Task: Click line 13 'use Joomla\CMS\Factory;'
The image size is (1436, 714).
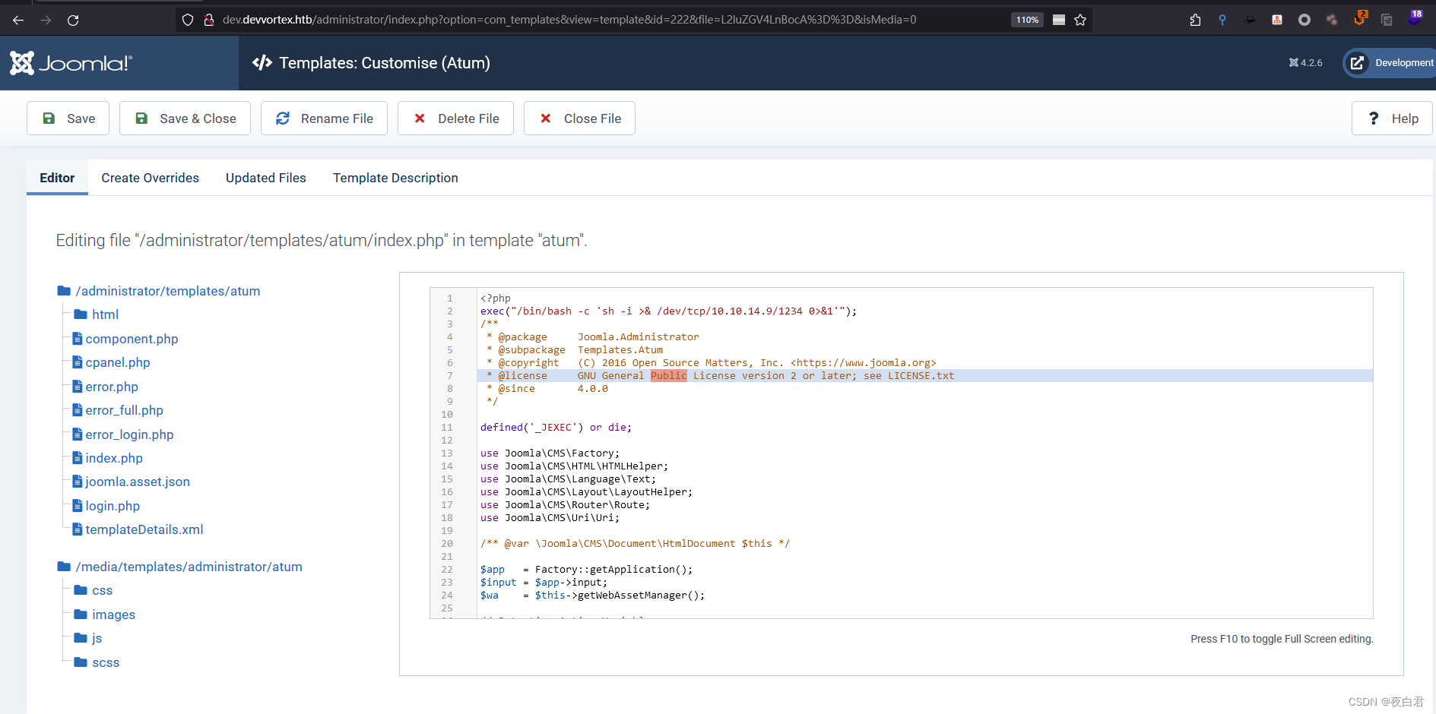Action: click(x=550, y=453)
